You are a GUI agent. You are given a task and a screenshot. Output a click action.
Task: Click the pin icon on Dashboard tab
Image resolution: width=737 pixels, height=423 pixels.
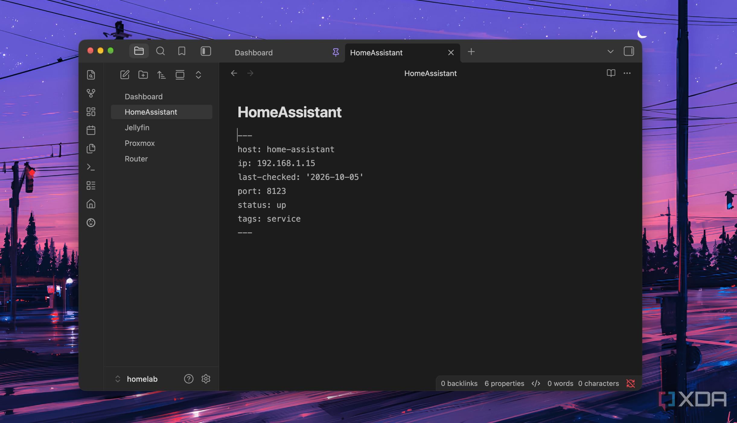pyautogui.click(x=336, y=53)
